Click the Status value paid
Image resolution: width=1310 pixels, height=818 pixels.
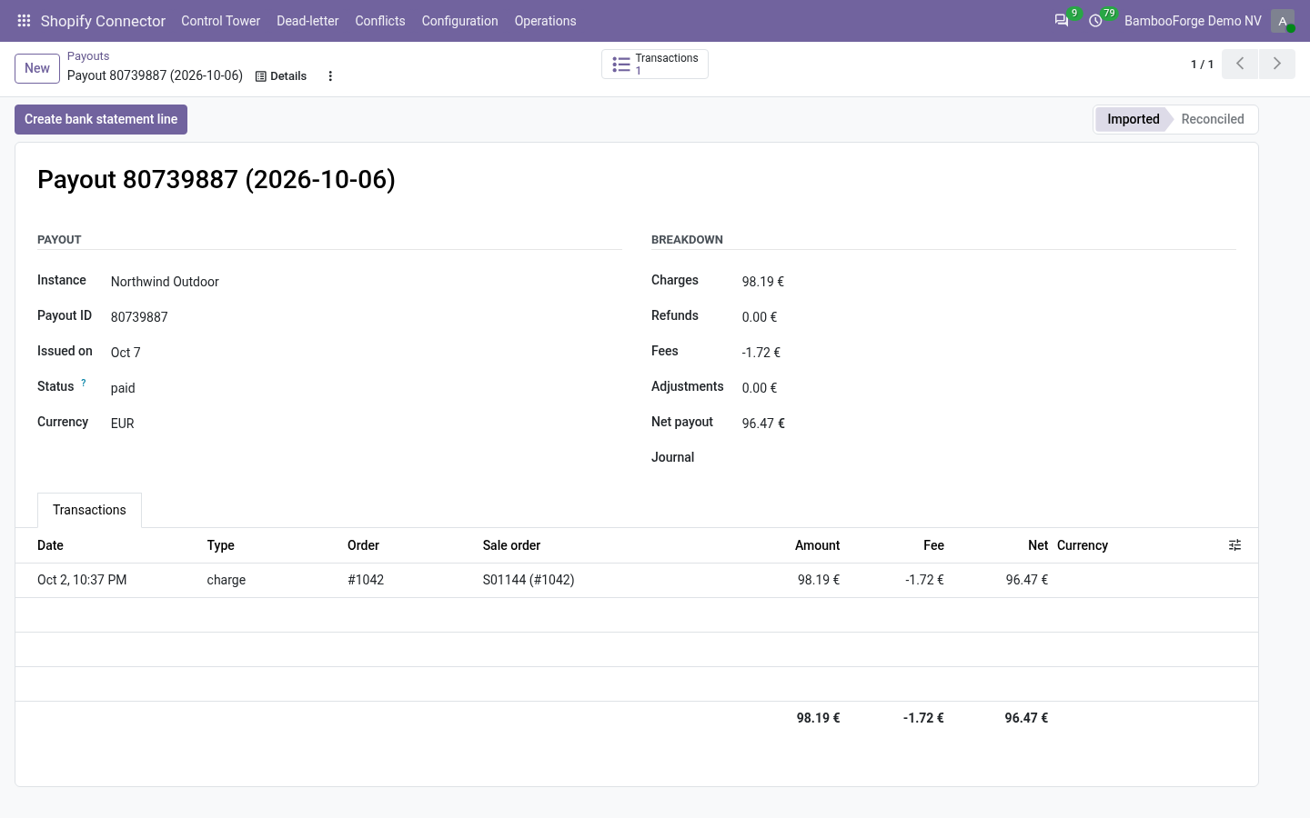[x=123, y=388]
